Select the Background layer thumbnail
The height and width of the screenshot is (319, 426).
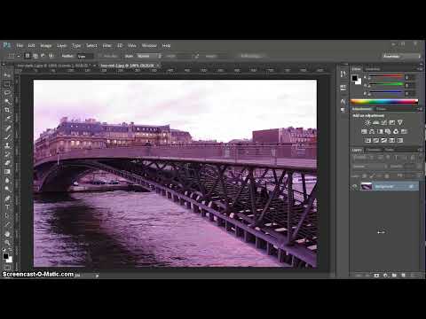click(x=367, y=186)
